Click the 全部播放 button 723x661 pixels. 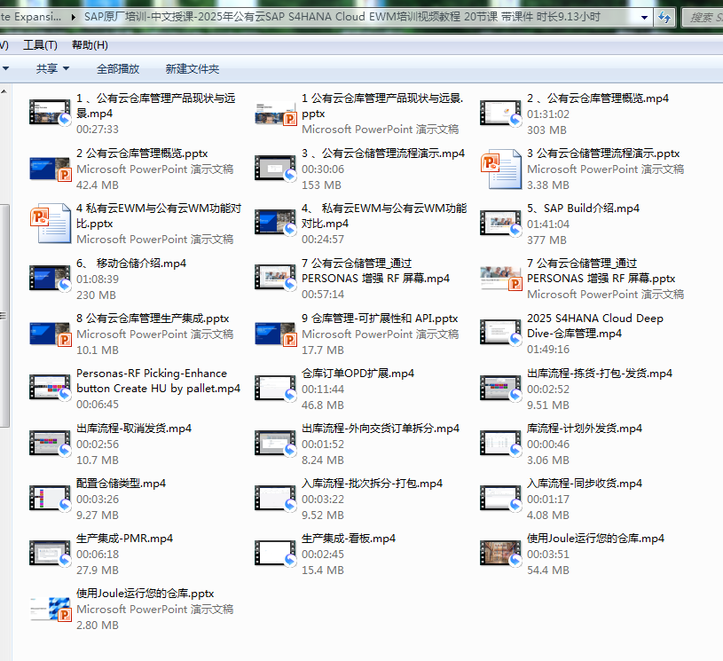[118, 69]
